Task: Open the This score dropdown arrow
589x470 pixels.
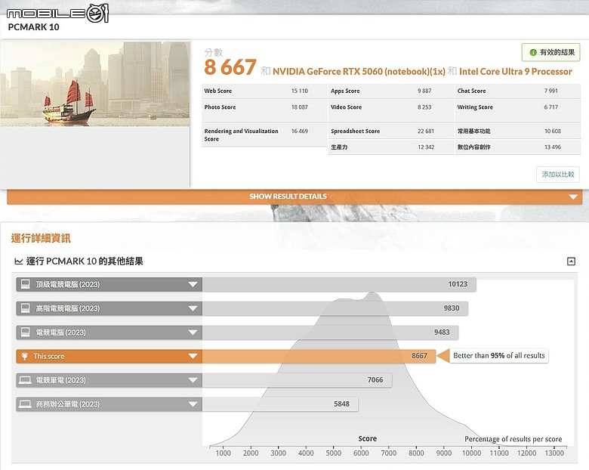Action: [x=193, y=356]
